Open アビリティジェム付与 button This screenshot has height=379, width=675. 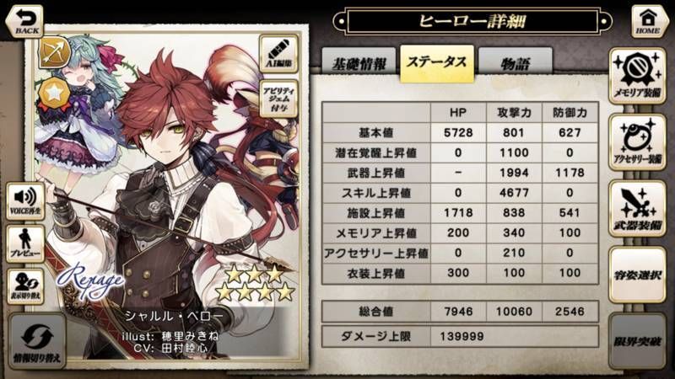coord(279,99)
